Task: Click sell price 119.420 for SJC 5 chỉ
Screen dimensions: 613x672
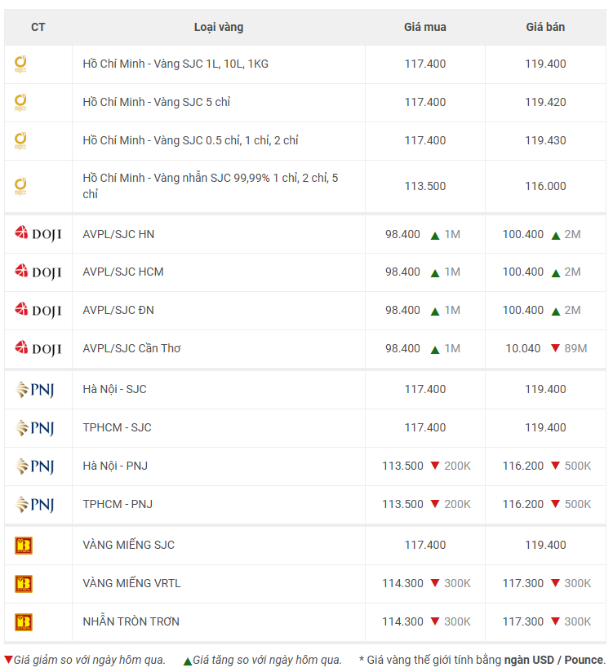Action: (545, 103)
